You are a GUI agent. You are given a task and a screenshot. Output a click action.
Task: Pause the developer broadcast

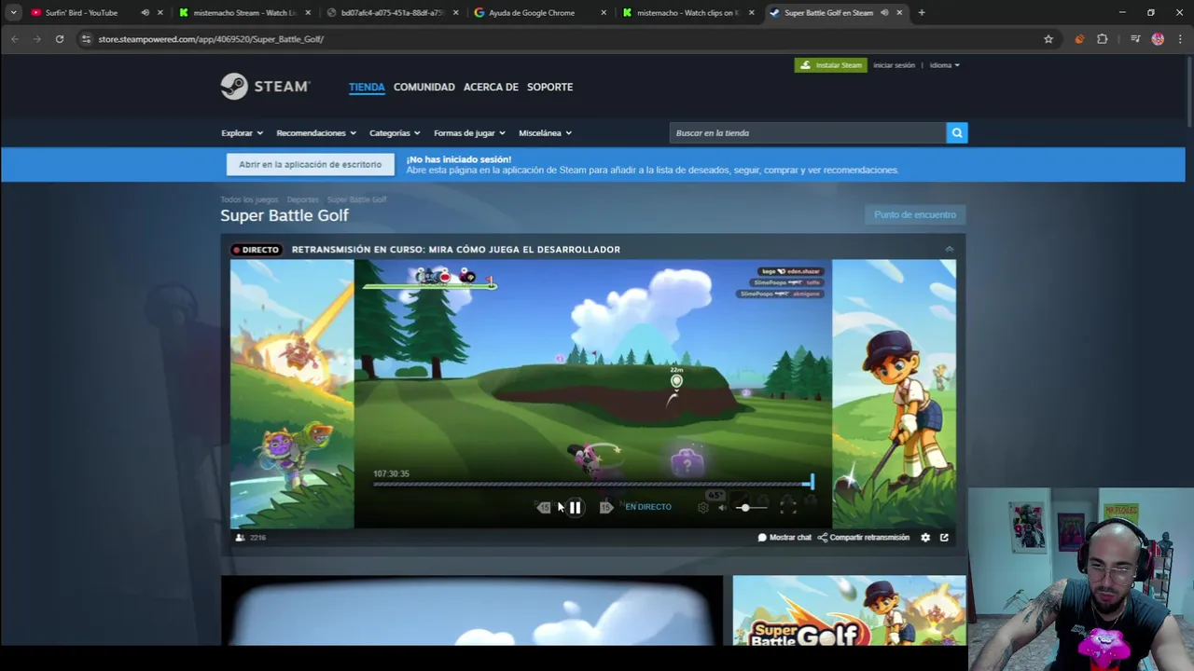(575, 507)
